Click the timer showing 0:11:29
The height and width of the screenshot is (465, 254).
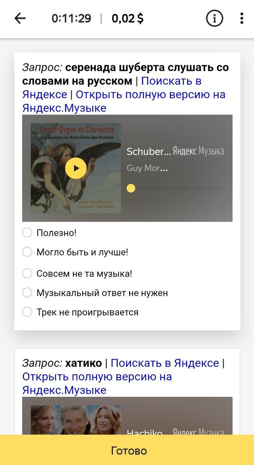point(71,17)
